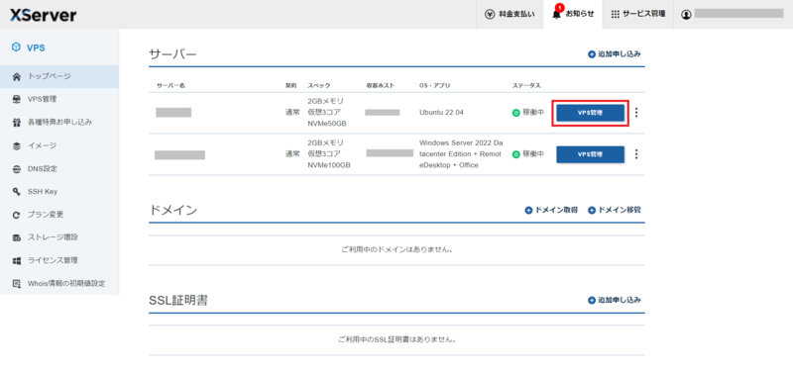This screenshot has width=793, height=373.
Task: Open SSH Key in sidebar
Action: pos(59,192)
